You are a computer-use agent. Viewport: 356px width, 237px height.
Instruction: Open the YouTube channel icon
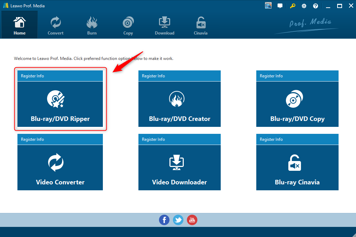(x=192, y=220)
